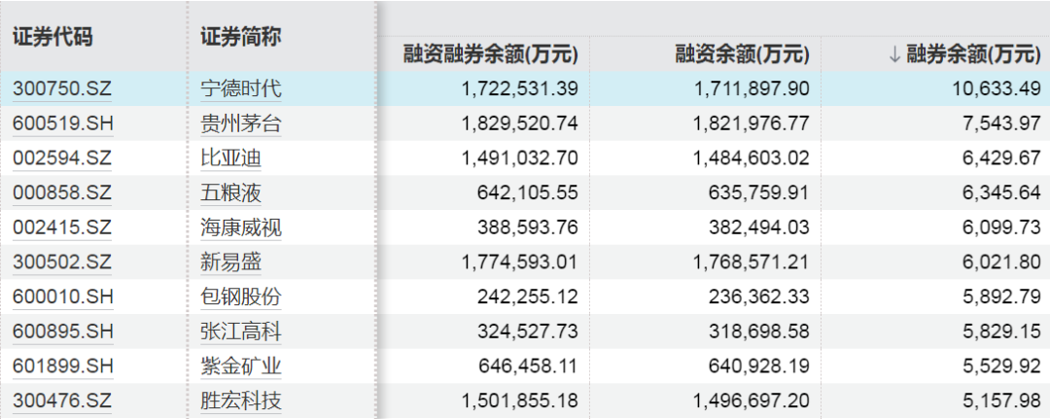Select the 证券简称 column header
This screenshot has height=419, width=1050.
(241, 37)
